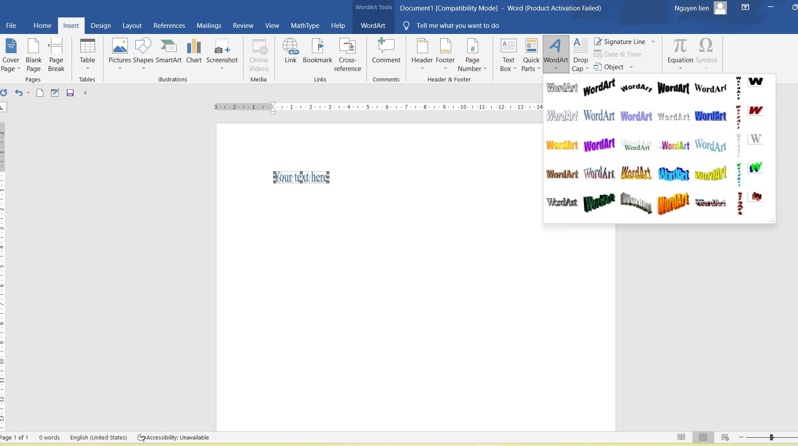Choose the rainbow WordArt style in third row
The width and height of the screenshot is (798, 446).
click(x=674, y=145)
